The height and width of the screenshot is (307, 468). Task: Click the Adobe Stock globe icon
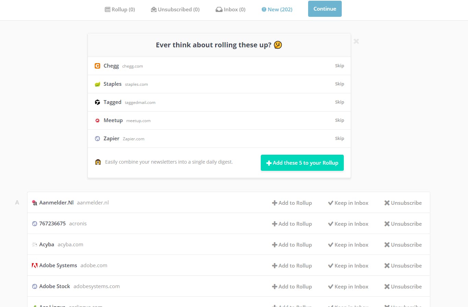click(34, 286)
